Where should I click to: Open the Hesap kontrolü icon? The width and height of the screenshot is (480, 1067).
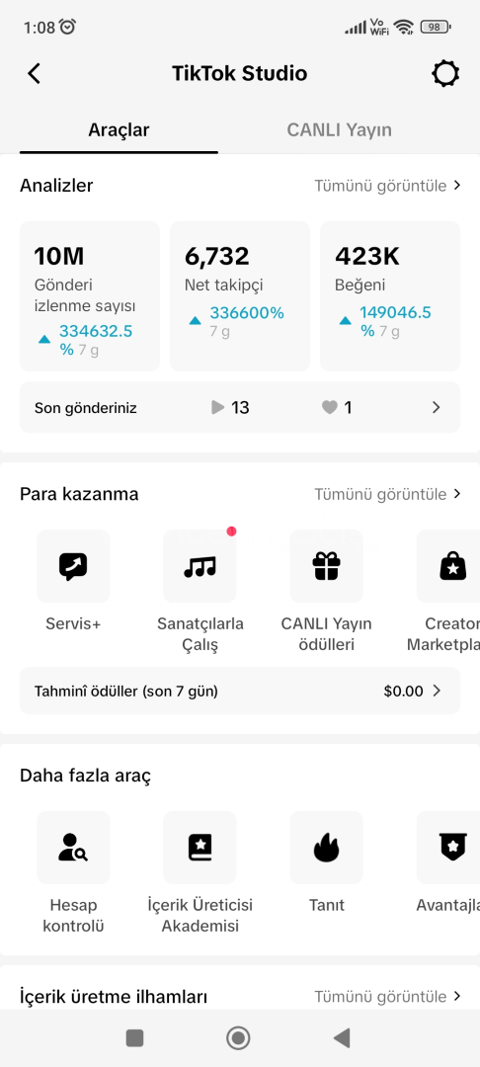click(73, 848)
